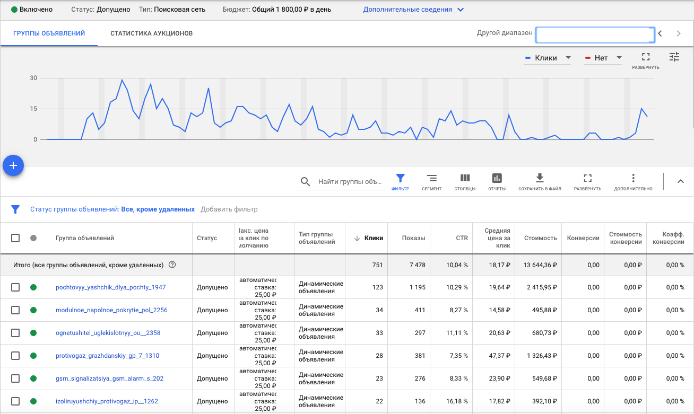Check the protivogaz_grazhdanskiy_gp_7_1310 row checkbox
Image resolution: width=694 pixels, height=414 pixels.
tap(15, 356)
